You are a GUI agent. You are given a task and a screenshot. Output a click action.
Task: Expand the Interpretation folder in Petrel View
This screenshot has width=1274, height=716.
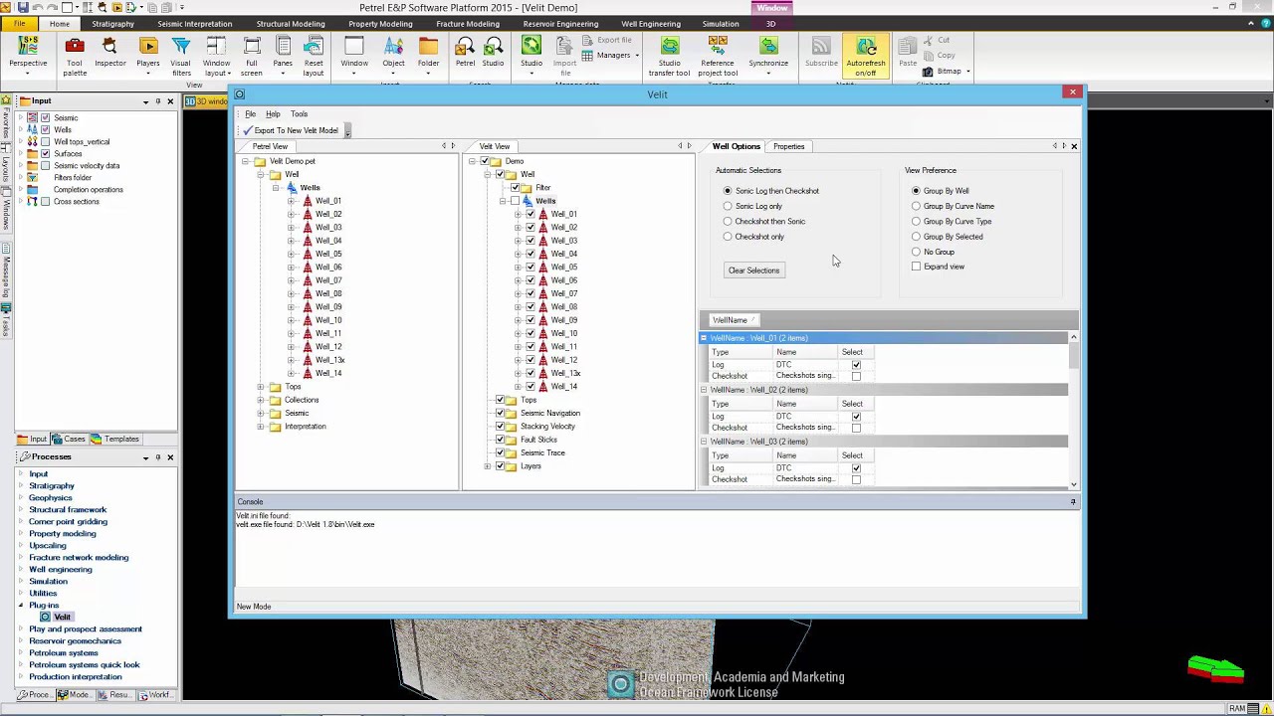tap(261, 427)
